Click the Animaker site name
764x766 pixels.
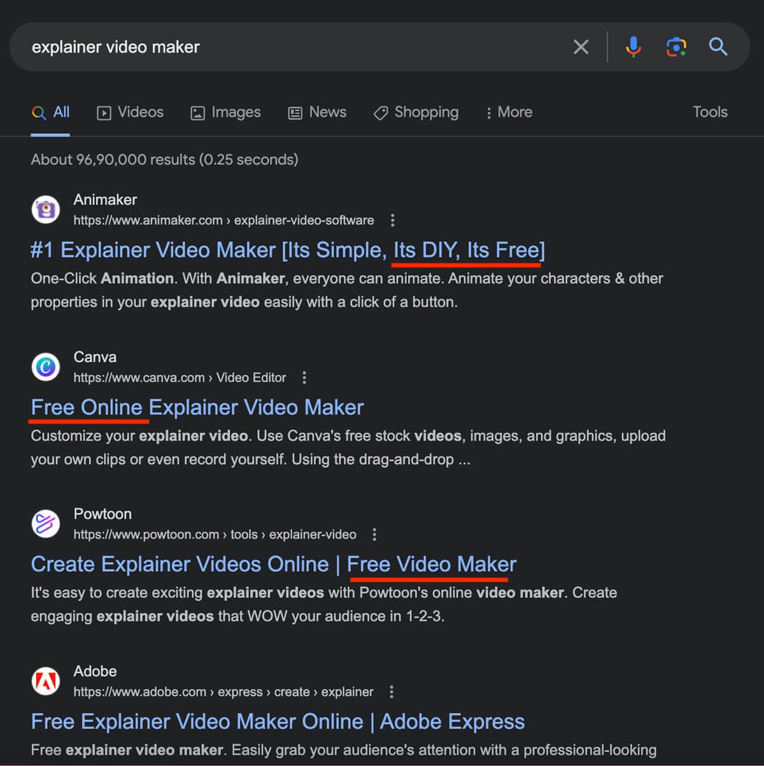[x=105, y=200]
